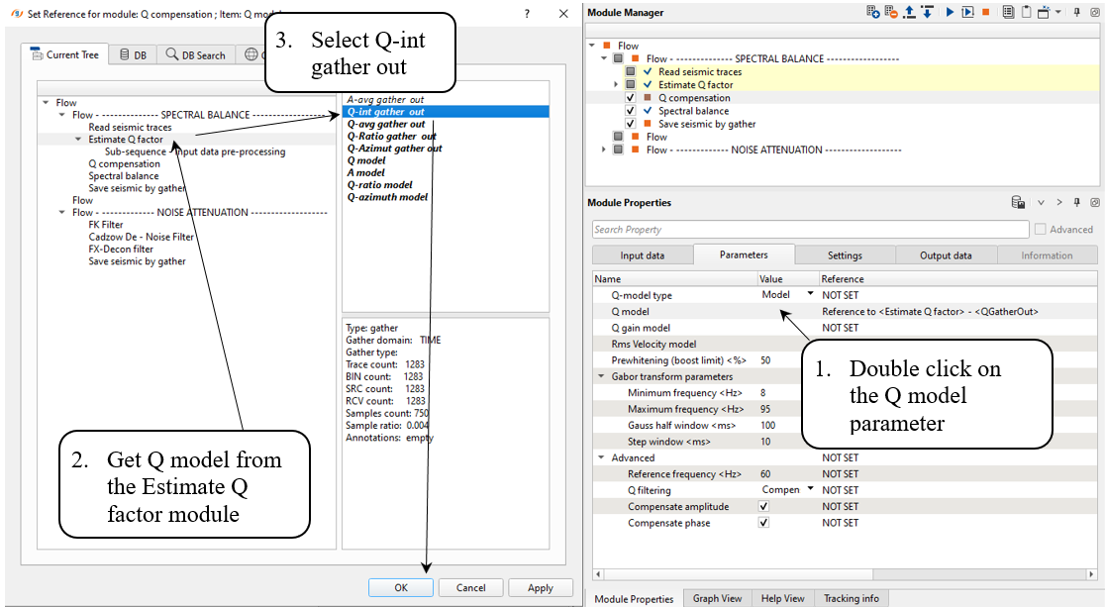Image resolution: width=1105 pixels, height=607 pixels.
Task: Select Q-avg gather out in the list
Action: point(386,124)
